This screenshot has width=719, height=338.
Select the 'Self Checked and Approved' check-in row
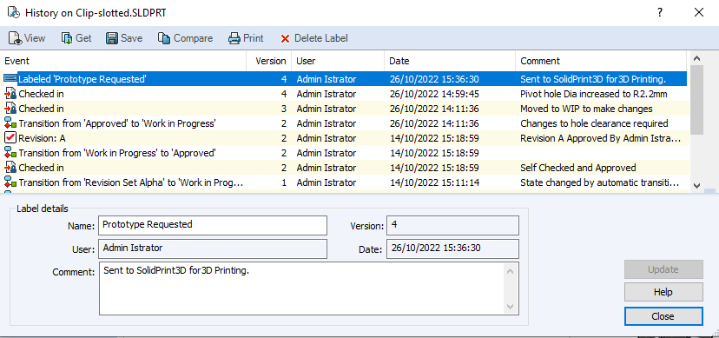tap(345, 168)
